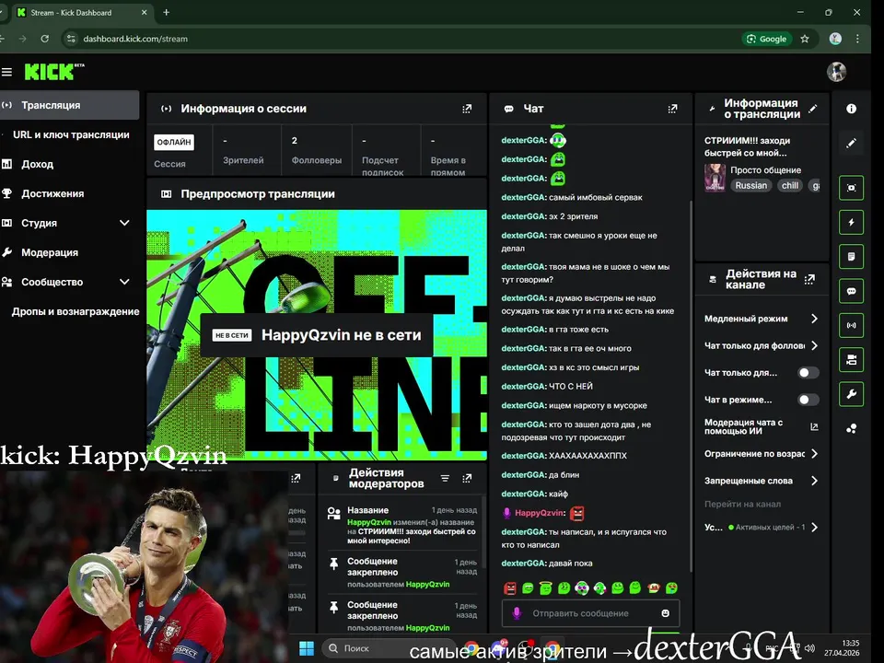Screen dimensions: 884x663
Task: Open the profile avatar menu in Kick header
Action: click(836, 72)
